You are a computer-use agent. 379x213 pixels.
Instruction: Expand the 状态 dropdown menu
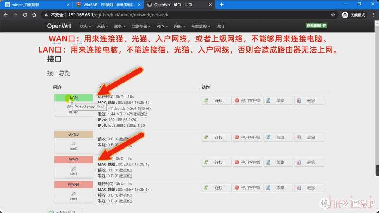[x=85, y=26]
